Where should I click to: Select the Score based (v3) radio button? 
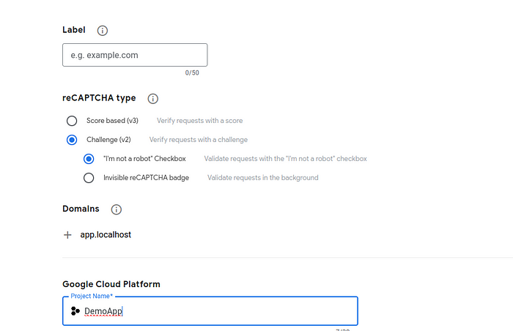point(72,121)
